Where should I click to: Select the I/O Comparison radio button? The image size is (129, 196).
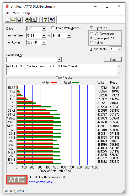pyautogui.click(x=92, y=34)
